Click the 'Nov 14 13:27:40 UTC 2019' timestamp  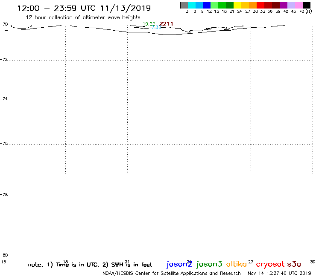click(279, 274)
